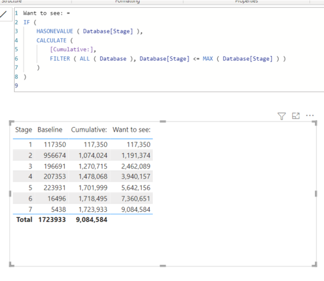Select Baseline cell 5438

58,209
